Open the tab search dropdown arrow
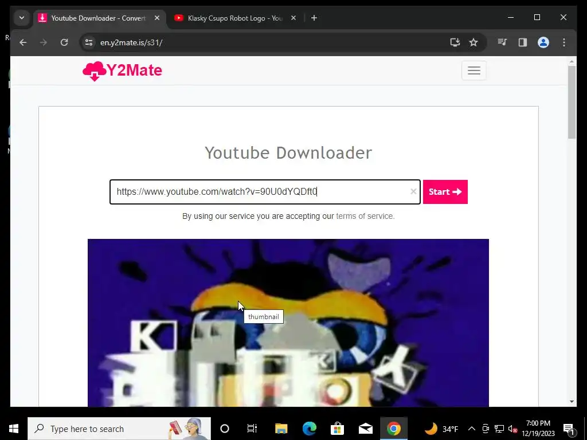 click(x=22, y=18)
